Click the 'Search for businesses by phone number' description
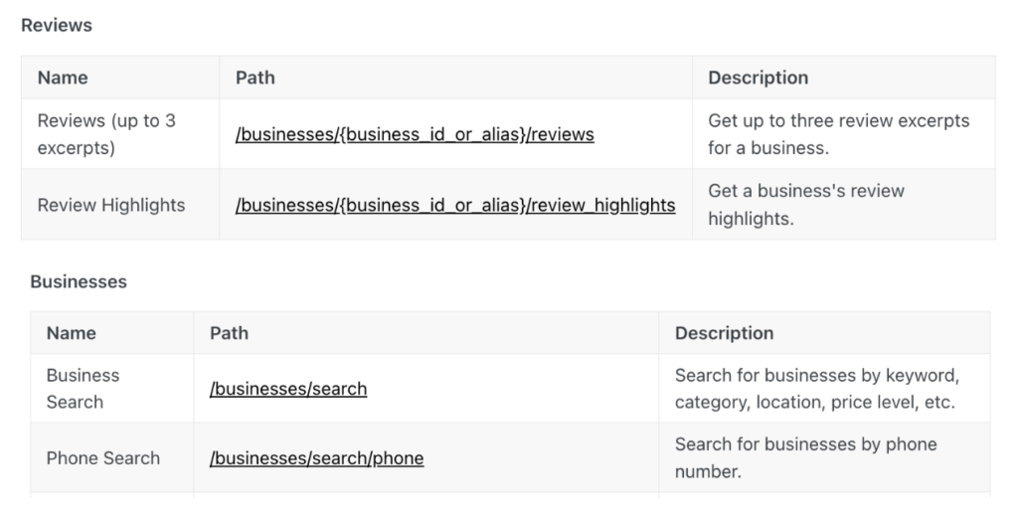 [x=805, y=457]
